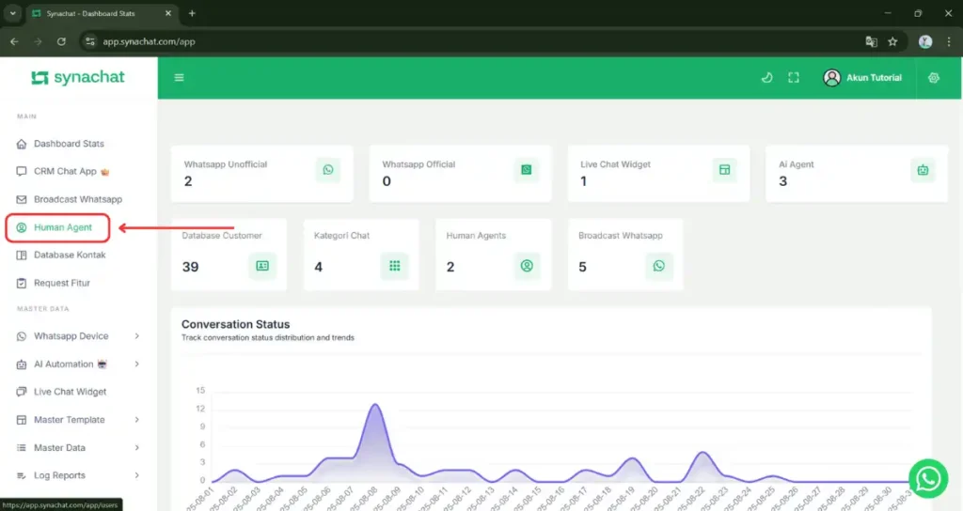
Task: Open floating WhatsApp chat button
Action: [x=927, y=478]
